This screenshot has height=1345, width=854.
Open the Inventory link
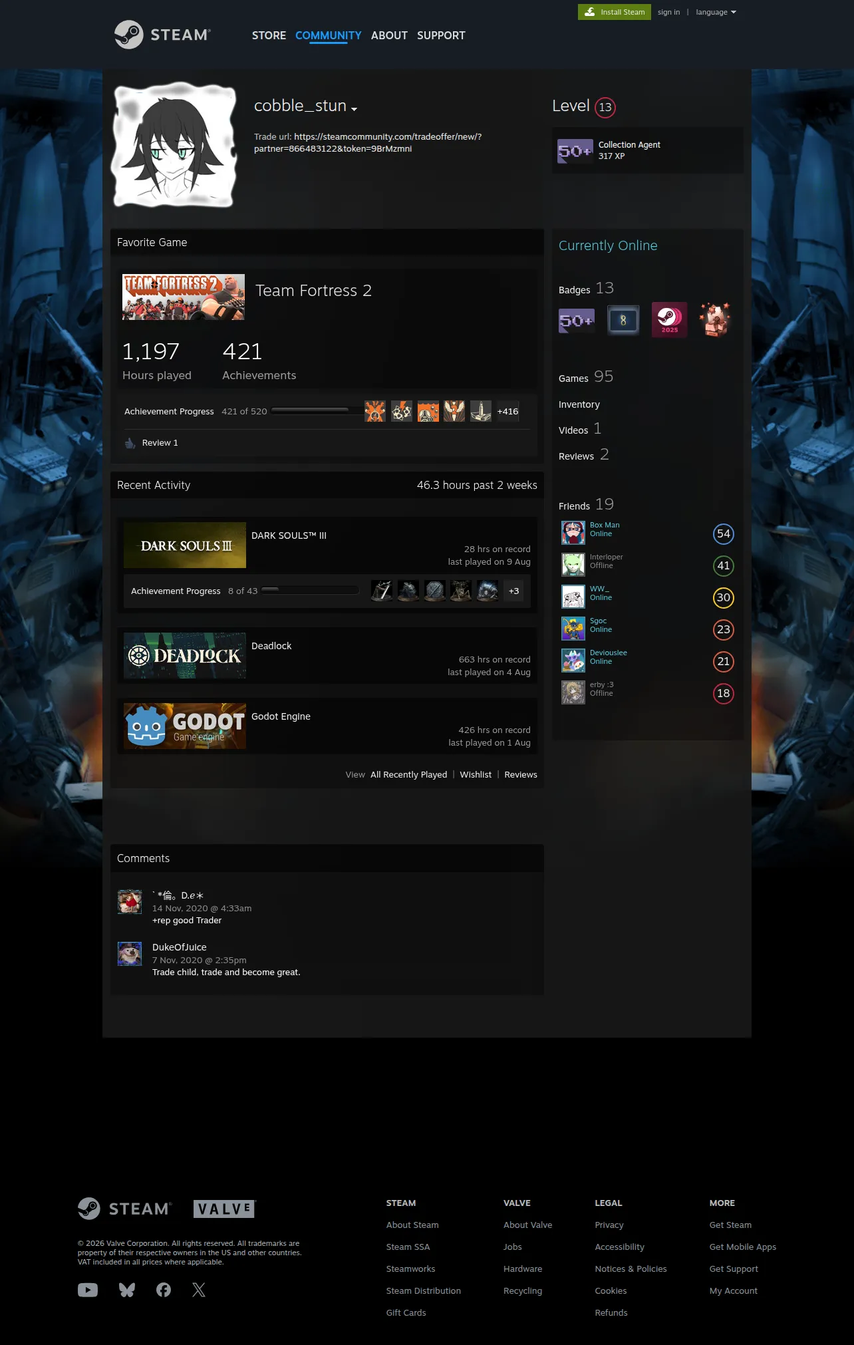click(x=579, y=404)
